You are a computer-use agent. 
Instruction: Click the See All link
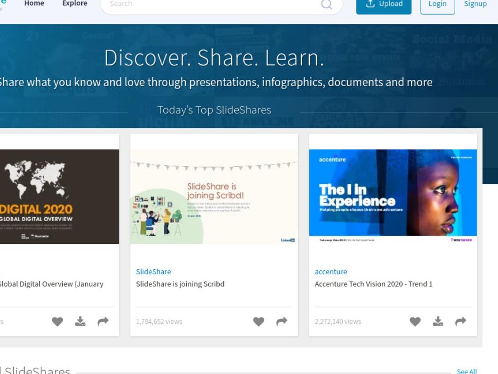coord(466,371)
